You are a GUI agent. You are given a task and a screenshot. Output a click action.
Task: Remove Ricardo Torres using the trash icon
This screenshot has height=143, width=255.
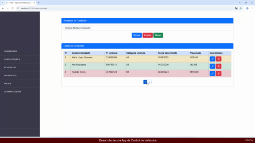click(x=219, y=73)
